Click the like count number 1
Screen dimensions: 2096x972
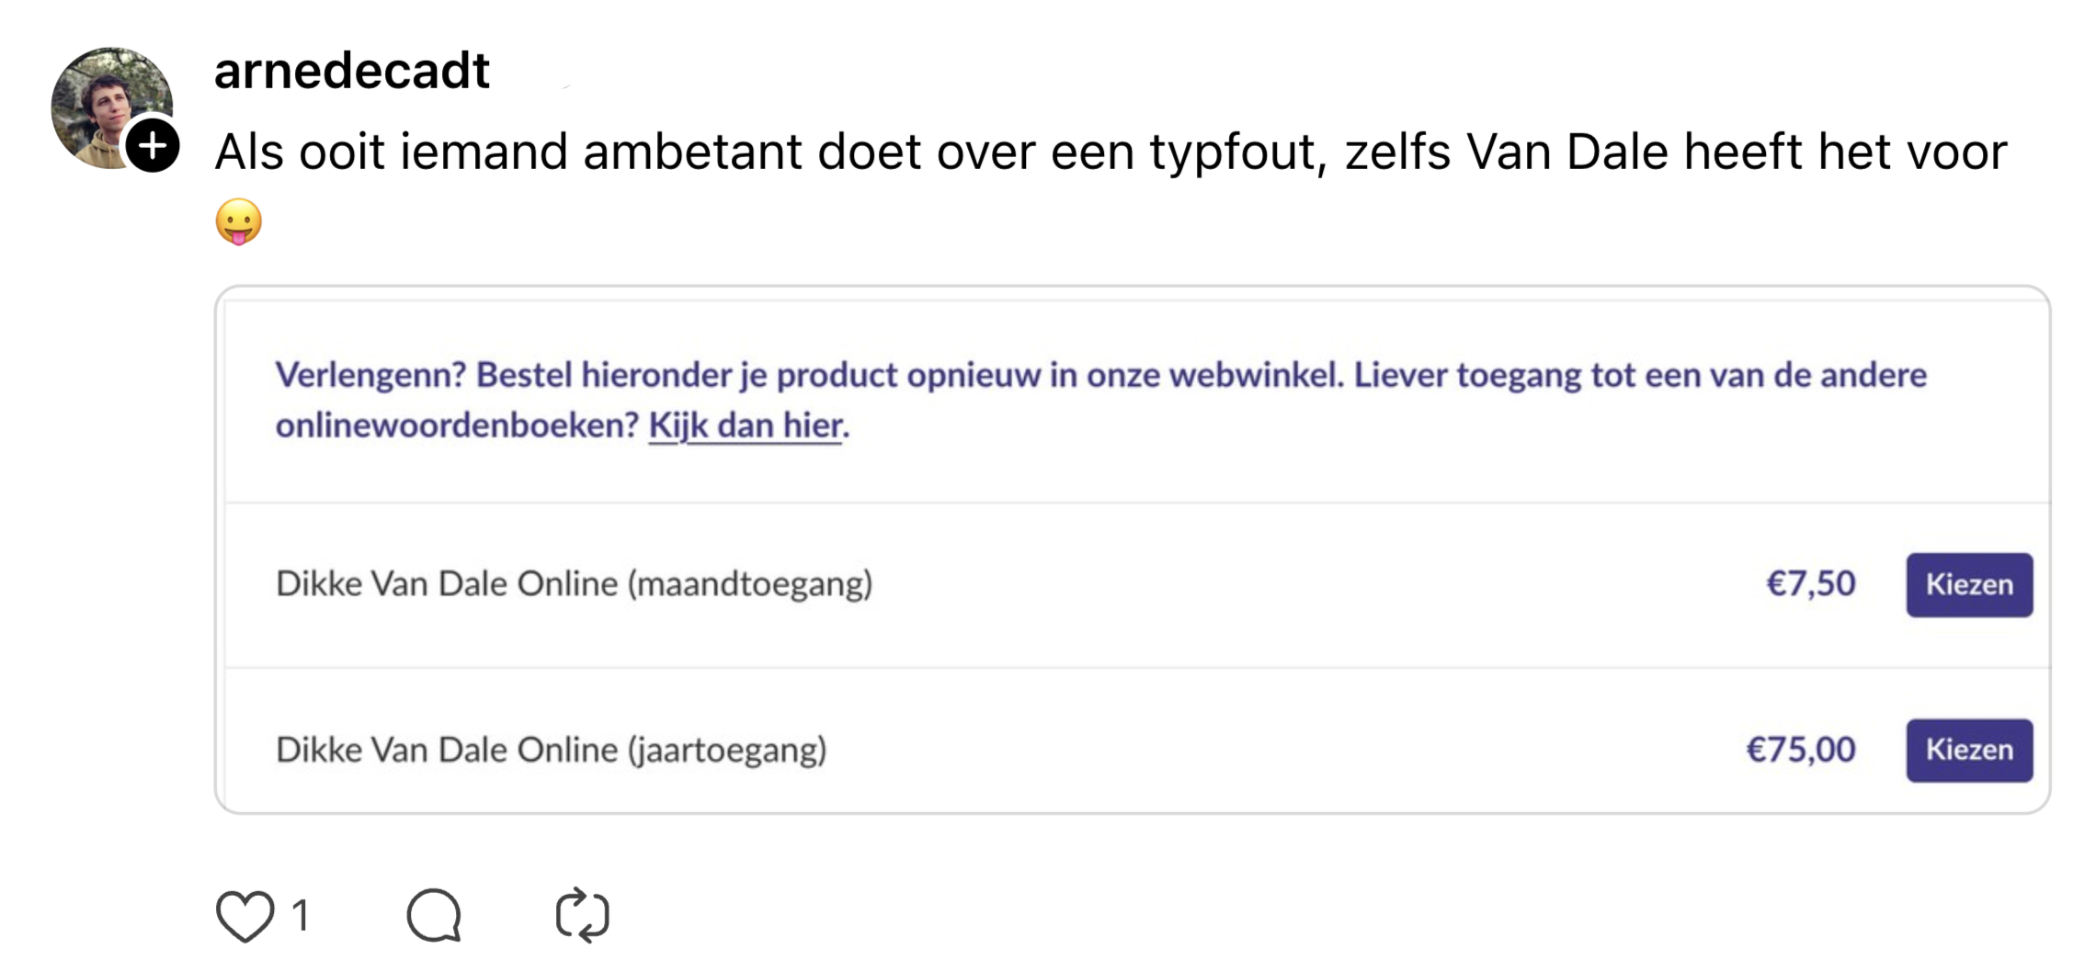tap(300, 916)
